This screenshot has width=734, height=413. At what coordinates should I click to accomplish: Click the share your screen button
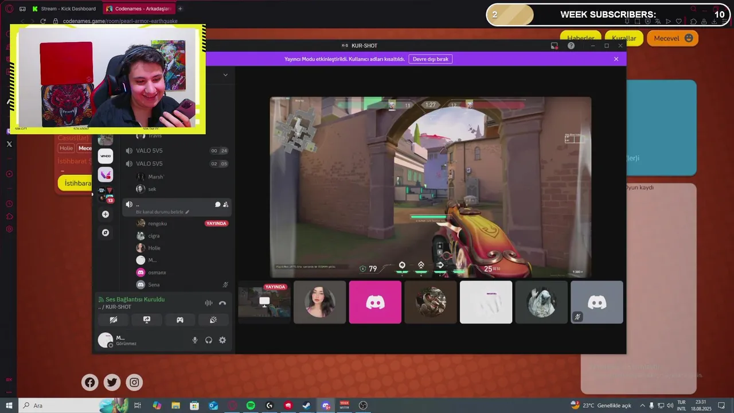click(x=147, y=320)
